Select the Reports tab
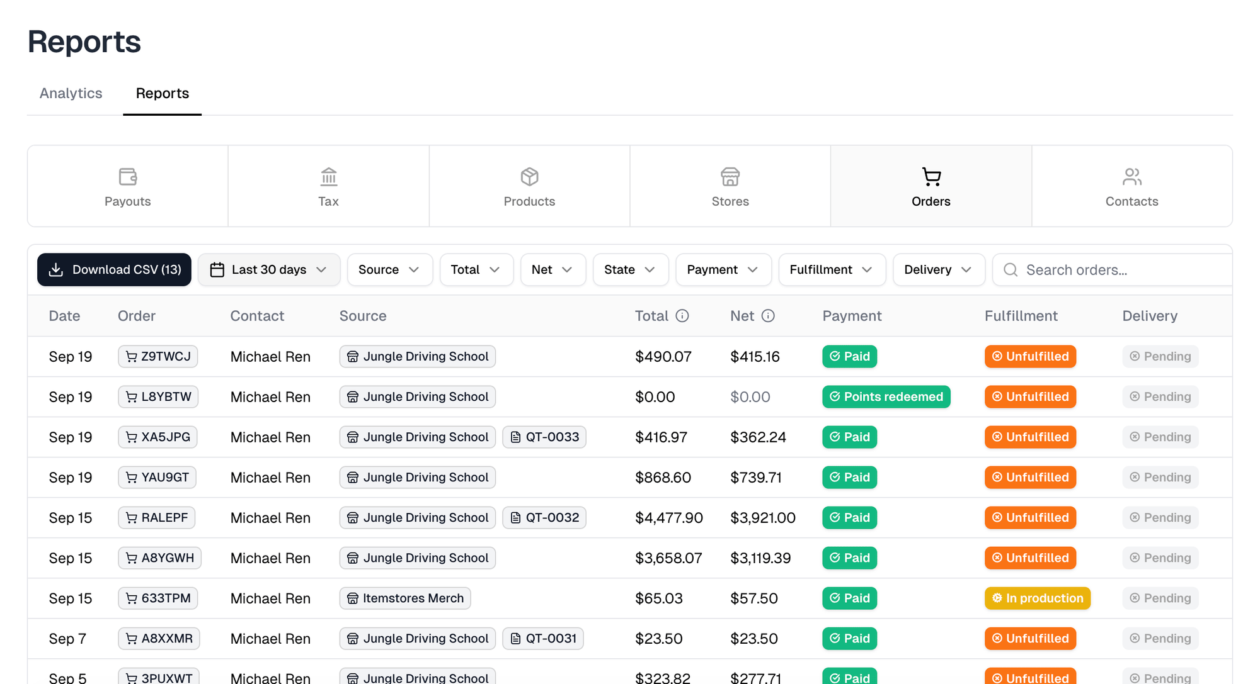This screenshot has width=1260, height=684. click(x=163, y=93)
